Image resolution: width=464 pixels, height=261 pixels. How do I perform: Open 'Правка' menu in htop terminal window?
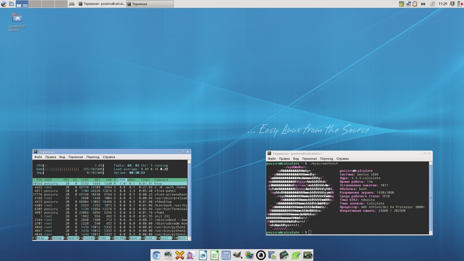pos(51,157)
